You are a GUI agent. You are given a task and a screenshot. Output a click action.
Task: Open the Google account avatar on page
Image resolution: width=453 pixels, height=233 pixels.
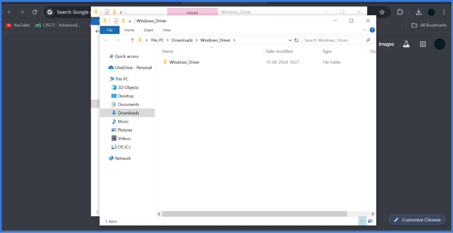tap(440, 44)
